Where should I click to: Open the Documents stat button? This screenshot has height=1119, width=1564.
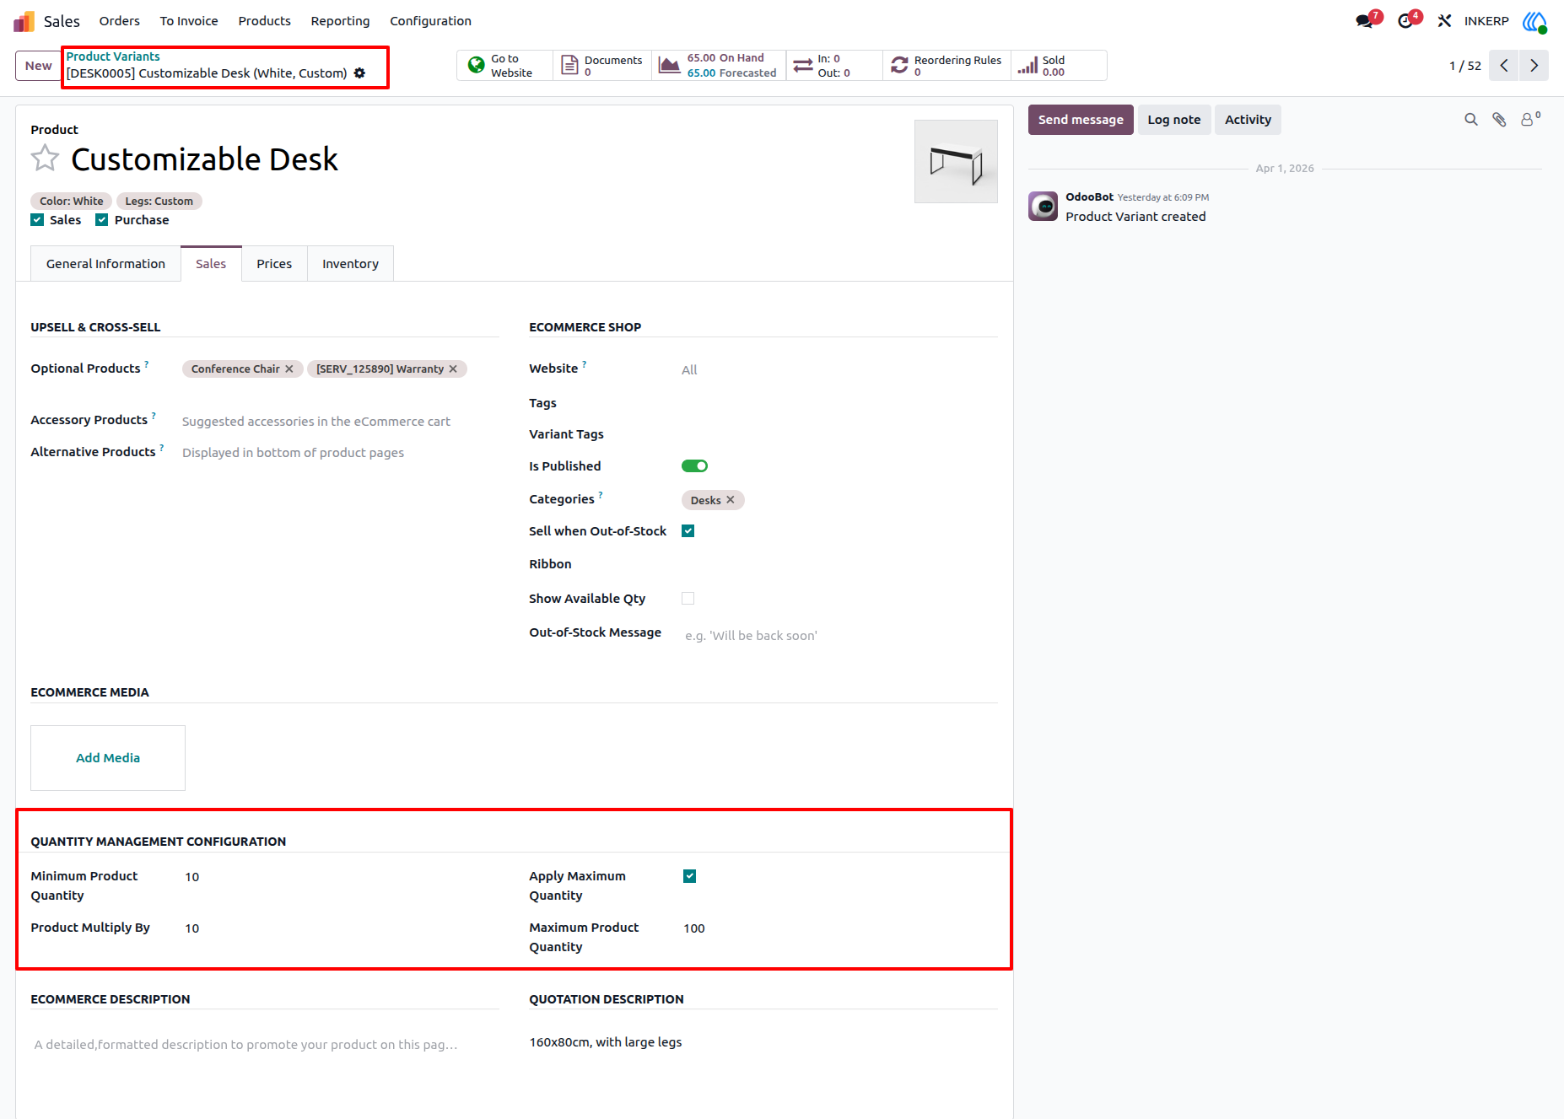point(602,66)
